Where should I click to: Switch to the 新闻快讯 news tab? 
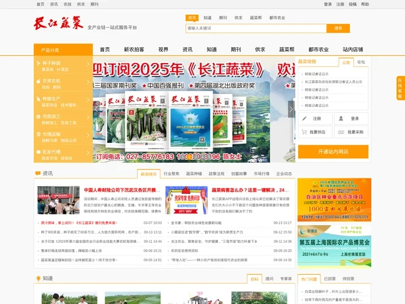pos(148,174)
